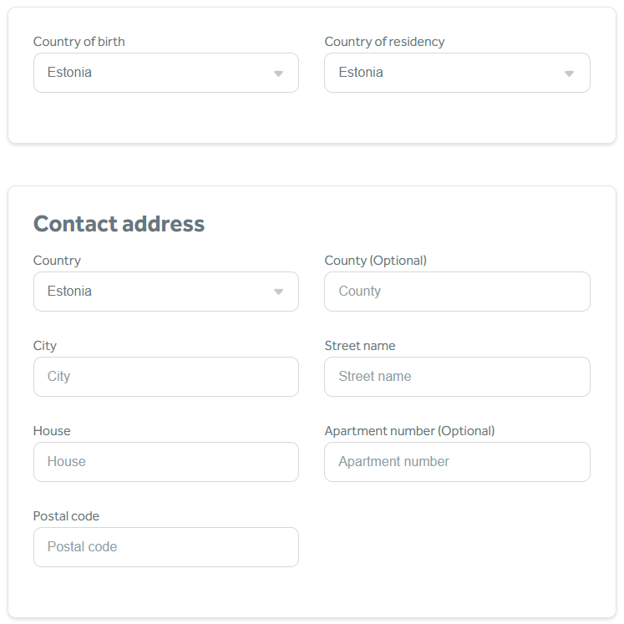This screenshot has height=624, width=624.
Task: Focus the Street name input box
Action: pos(457,377)
